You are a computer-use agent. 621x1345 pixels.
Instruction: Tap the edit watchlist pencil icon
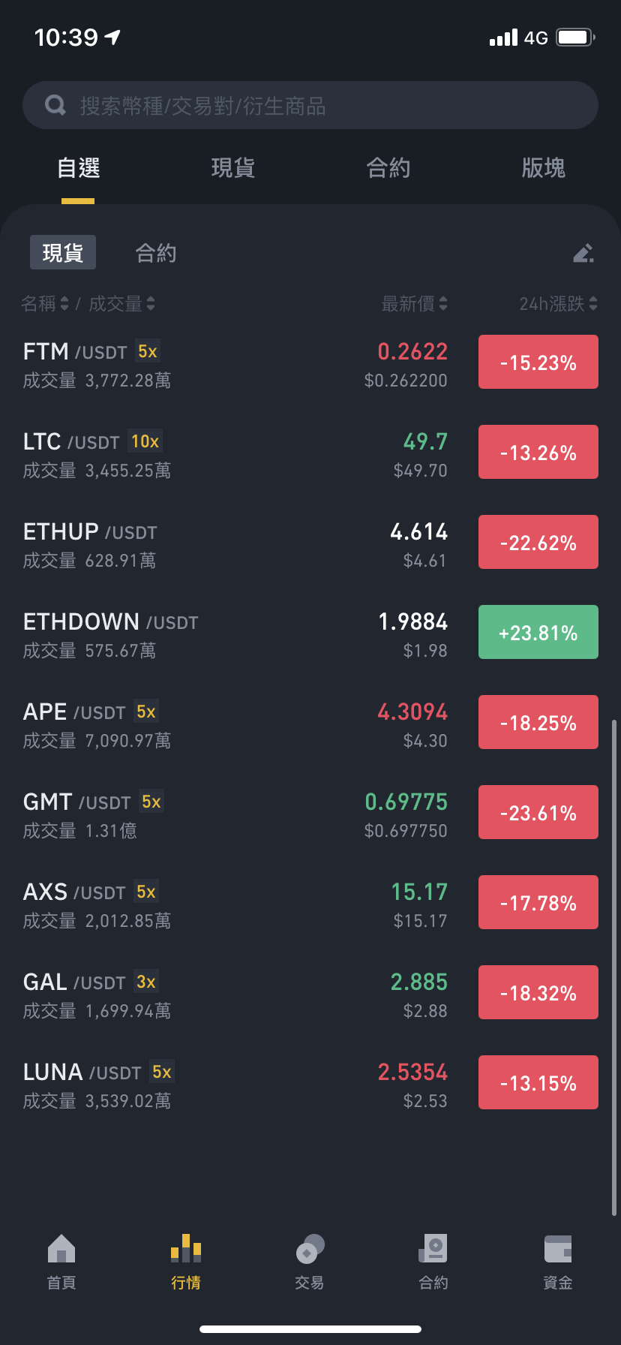583,253
